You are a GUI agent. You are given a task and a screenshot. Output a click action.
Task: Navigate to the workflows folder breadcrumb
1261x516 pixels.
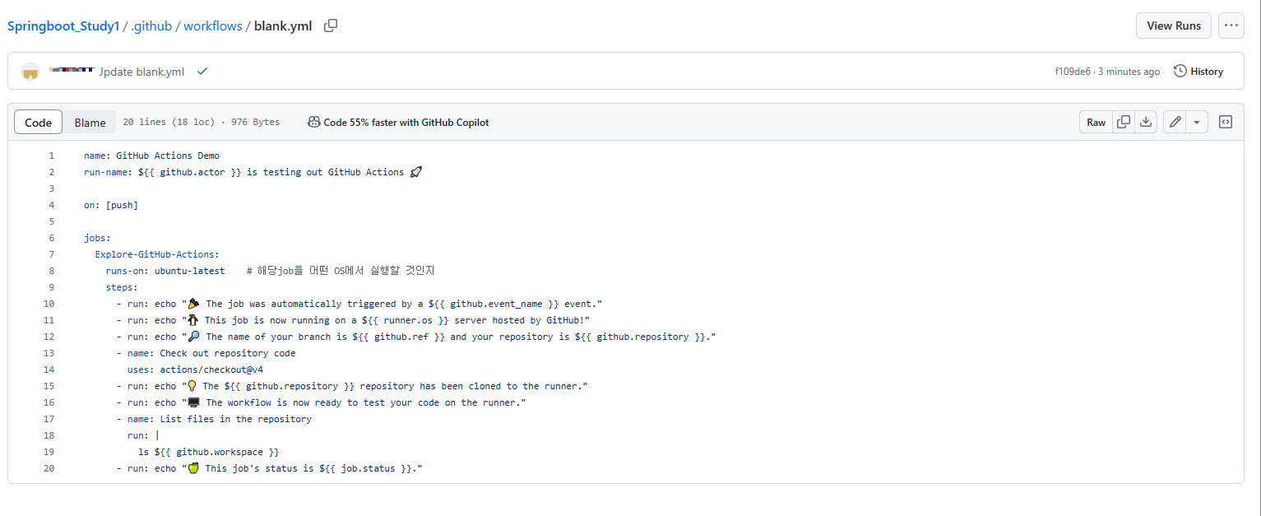pyautogui.click(x=213, y=26)
